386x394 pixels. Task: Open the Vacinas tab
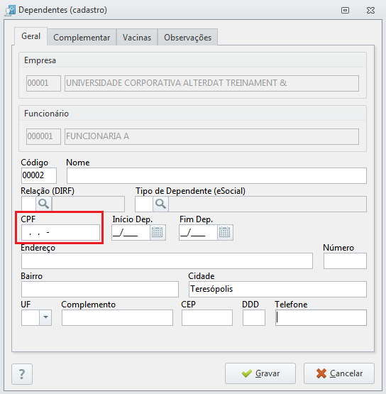click(x=137, y=38)
